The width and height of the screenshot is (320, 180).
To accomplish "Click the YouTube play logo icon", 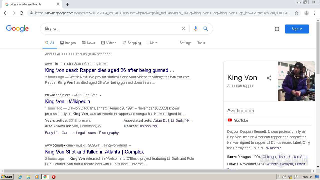I will point(230,120).
